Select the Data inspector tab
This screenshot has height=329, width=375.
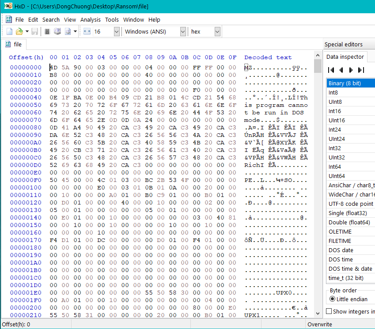pyautogui.click(x=345, y=57)
